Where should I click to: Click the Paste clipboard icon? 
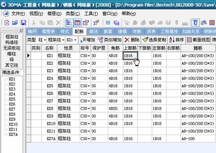50,23
